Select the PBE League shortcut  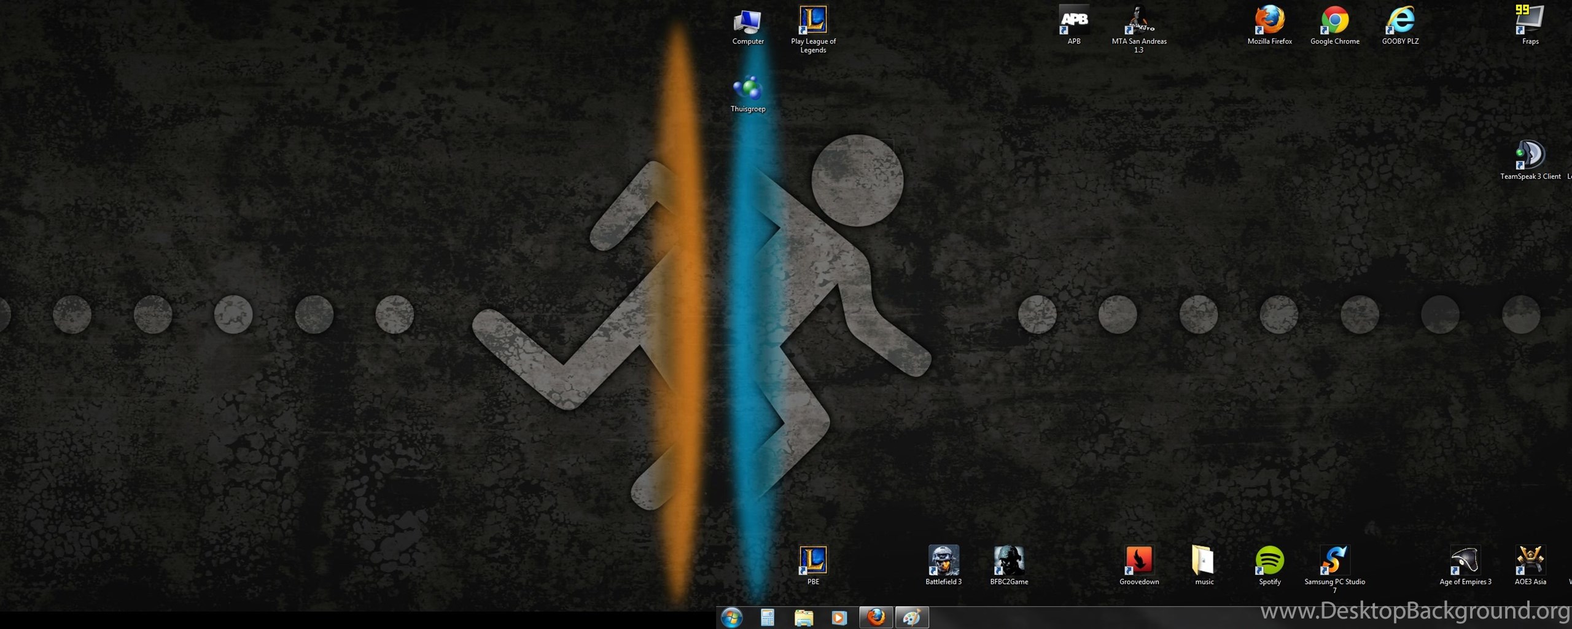813,566
